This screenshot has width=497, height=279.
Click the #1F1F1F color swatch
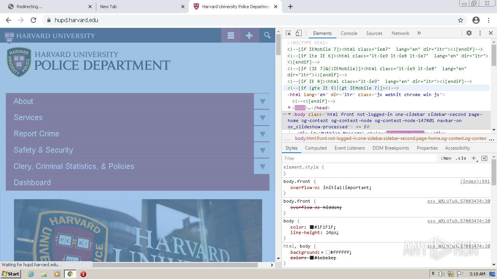[x=311, y=227]
